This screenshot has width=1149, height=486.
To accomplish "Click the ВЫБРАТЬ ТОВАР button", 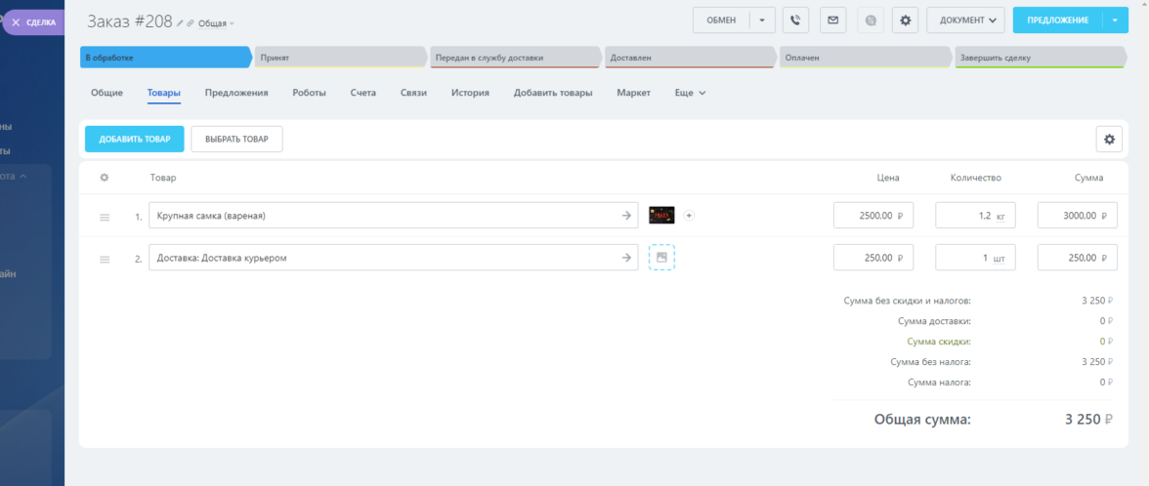I will (236, 140).
